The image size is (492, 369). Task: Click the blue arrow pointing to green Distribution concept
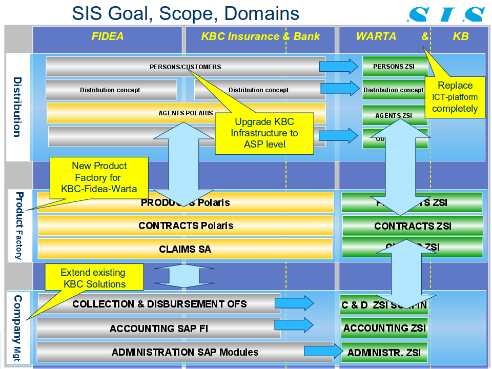[x=340, y=88]
